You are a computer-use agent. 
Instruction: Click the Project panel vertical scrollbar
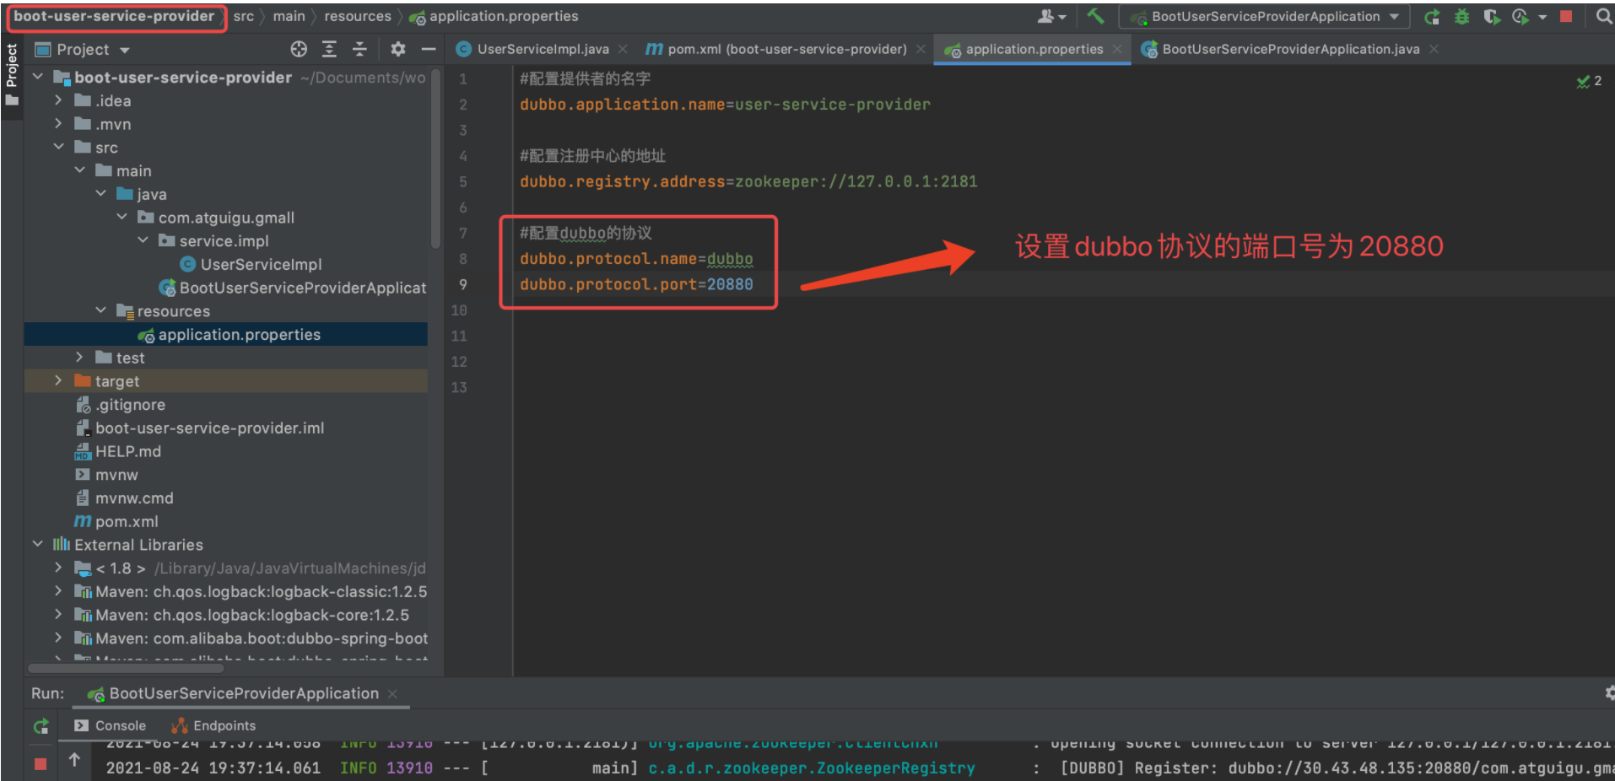point(435,159)
